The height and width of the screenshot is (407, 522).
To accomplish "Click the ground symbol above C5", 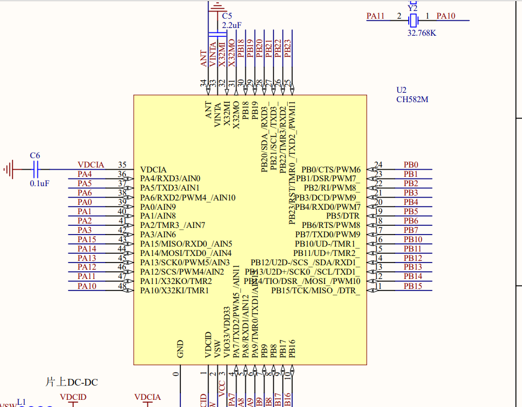I will pyautogui.click(x=217, y=5).
